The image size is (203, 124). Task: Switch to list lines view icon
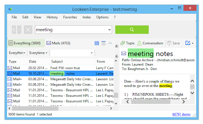pos(104,43)
